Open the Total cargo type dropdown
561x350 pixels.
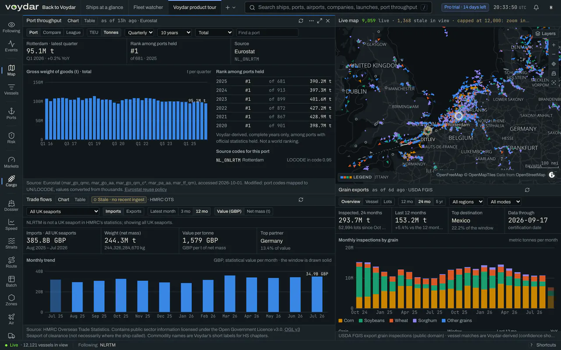pyautogui.click(x=214, y=32)
